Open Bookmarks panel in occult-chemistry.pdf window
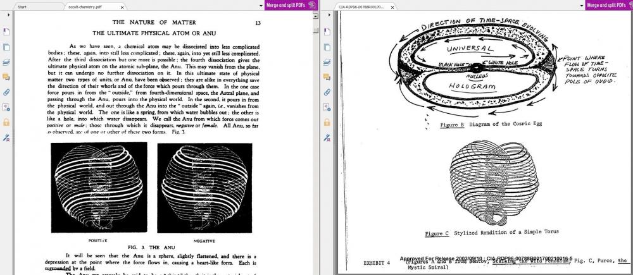Image resolution: width=633 pixels, height=275 pixels. point(6,32)
